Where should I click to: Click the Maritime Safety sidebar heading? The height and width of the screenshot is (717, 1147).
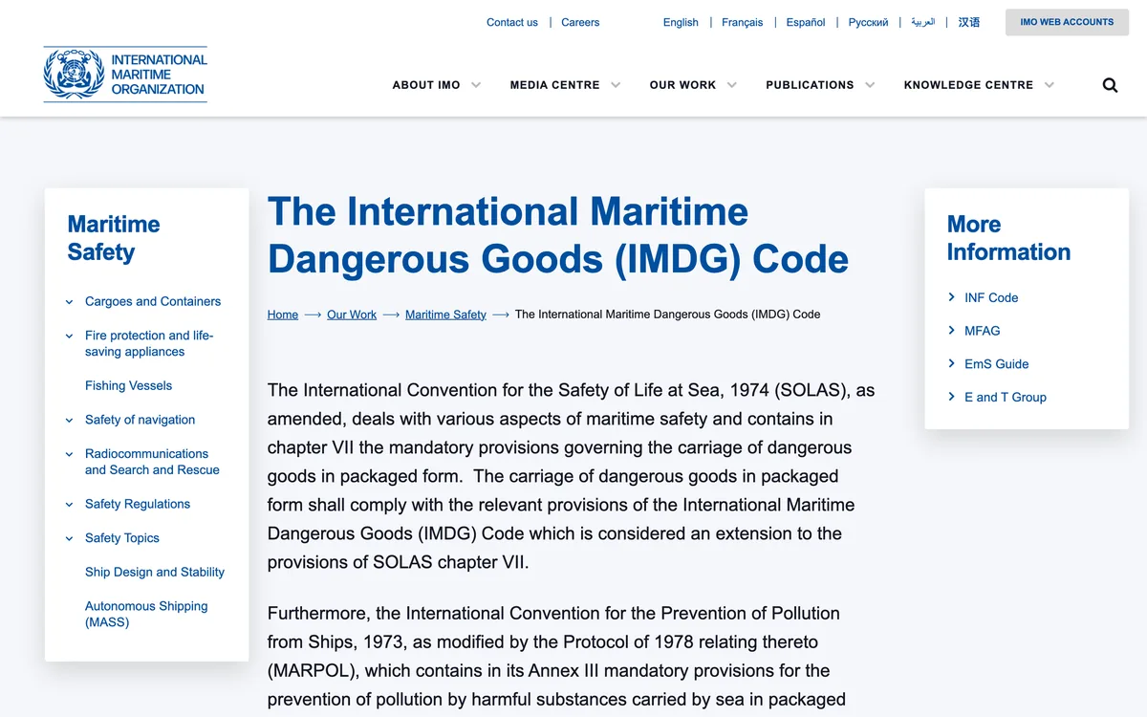[114, 238]
